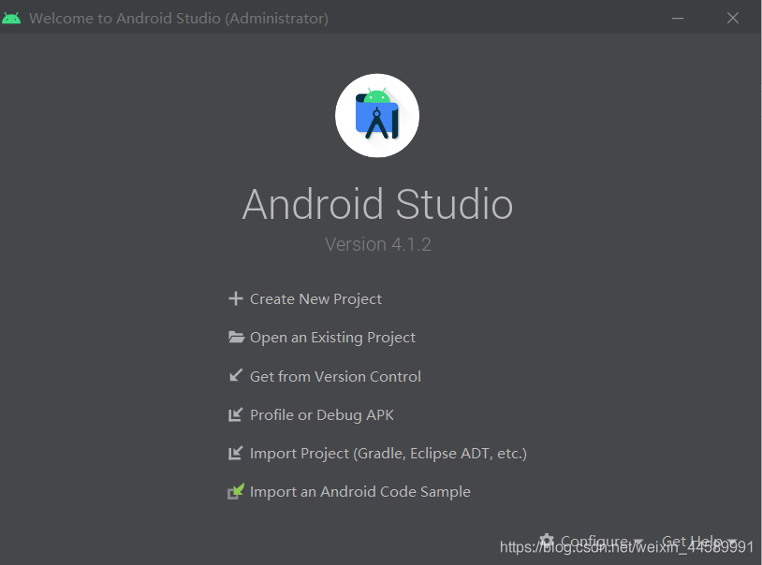
Task: Select Import Project (Gradle, Eclipse ADT, etc.)
Action: click(388, 454)
